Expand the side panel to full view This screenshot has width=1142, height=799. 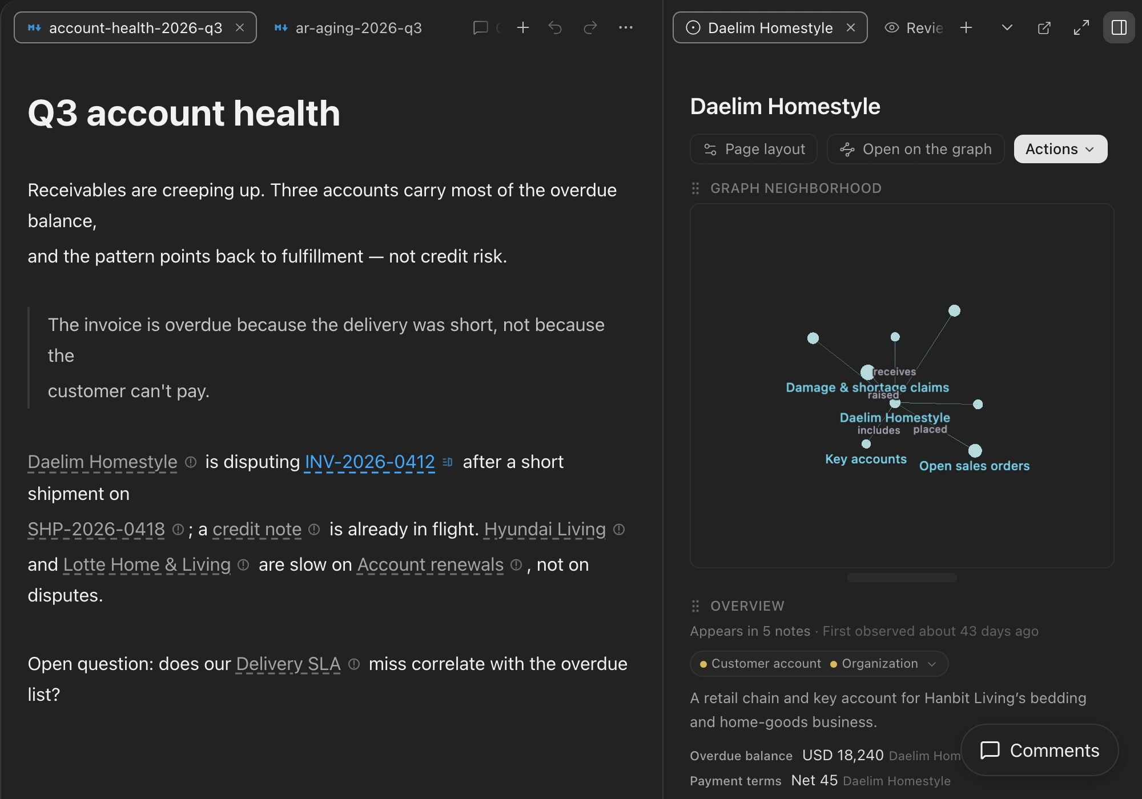[1081, 27]
